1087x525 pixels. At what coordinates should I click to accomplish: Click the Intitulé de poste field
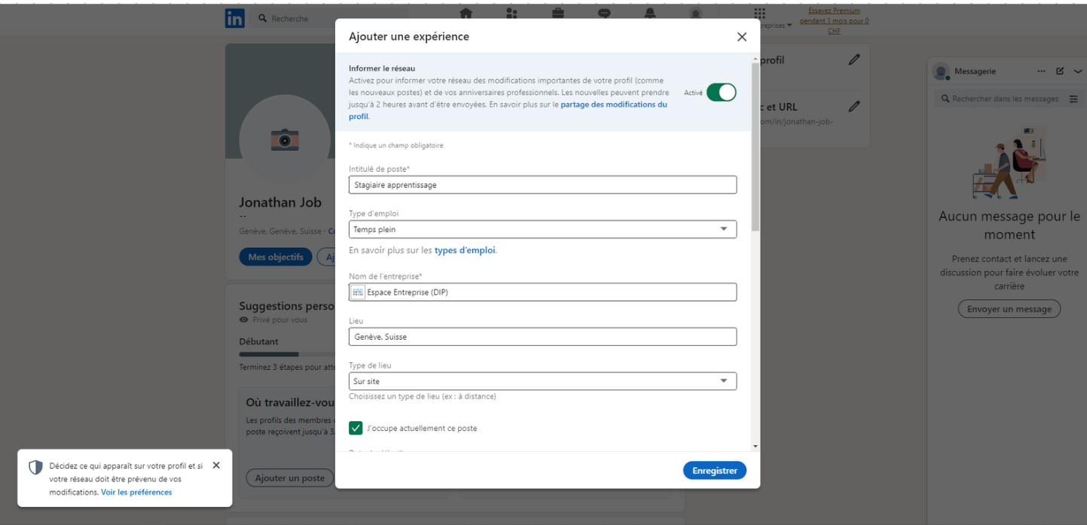(x=542, y=185)
